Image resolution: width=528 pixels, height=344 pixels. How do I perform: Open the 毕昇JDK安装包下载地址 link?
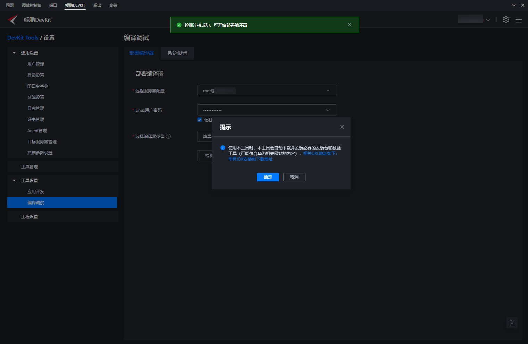250,159
